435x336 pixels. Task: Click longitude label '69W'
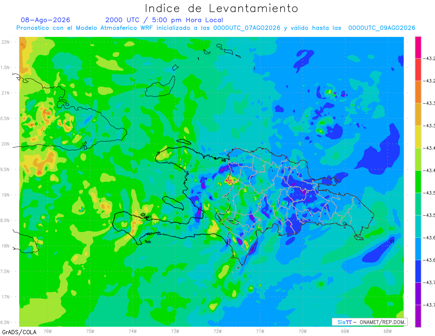point(345,331)
